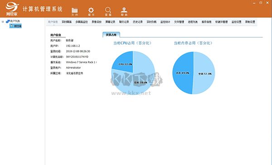Click the 查看 magnifier icon

[x=108, y=10]
